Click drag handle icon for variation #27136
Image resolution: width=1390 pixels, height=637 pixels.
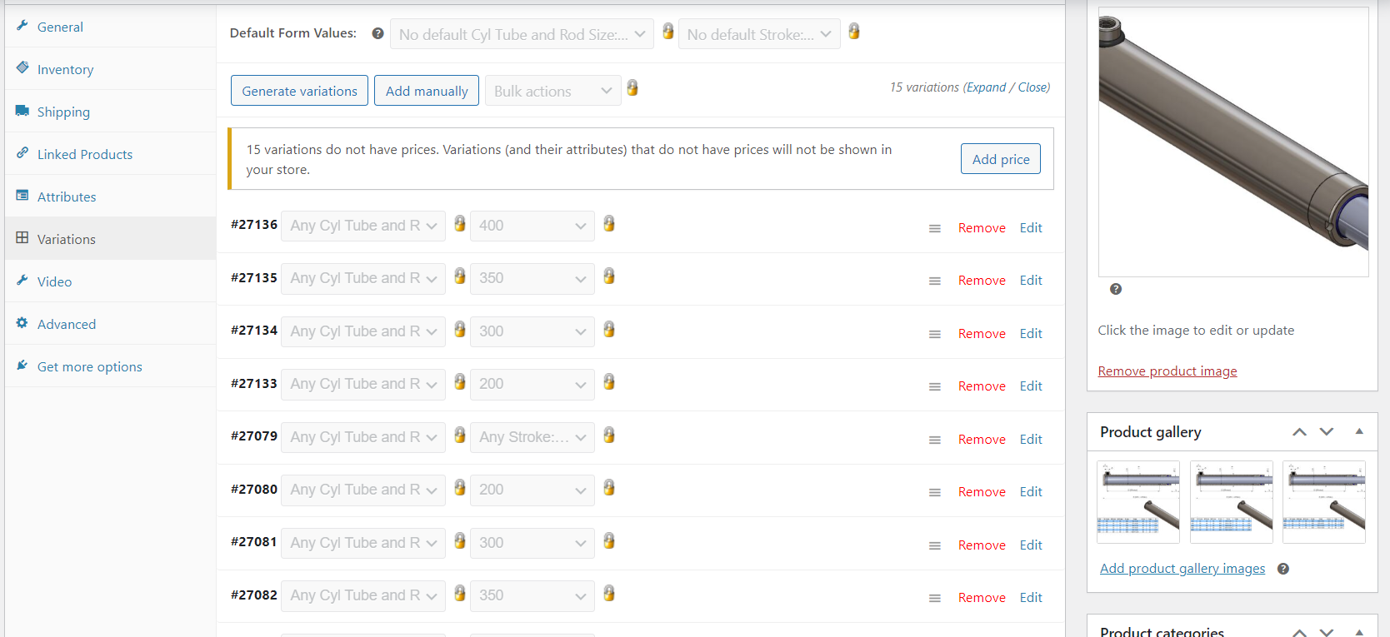pos(935,228)
